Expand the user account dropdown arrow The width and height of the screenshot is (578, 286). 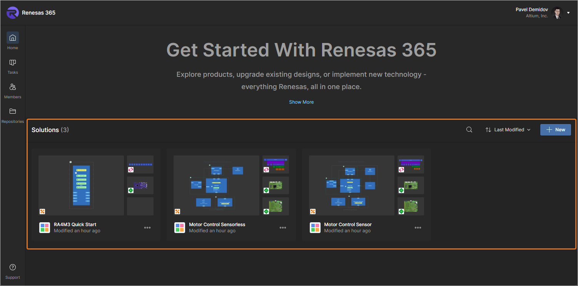tap(568, 13)
